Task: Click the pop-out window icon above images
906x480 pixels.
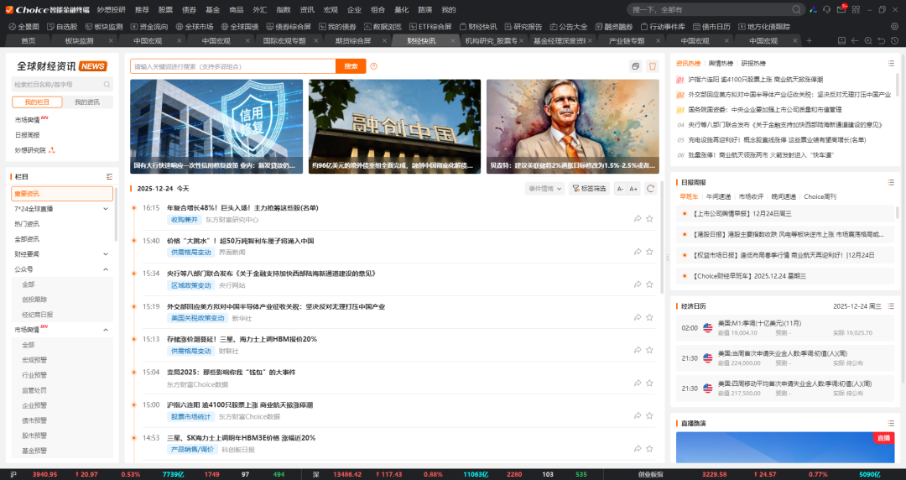Action: [636, 66]
